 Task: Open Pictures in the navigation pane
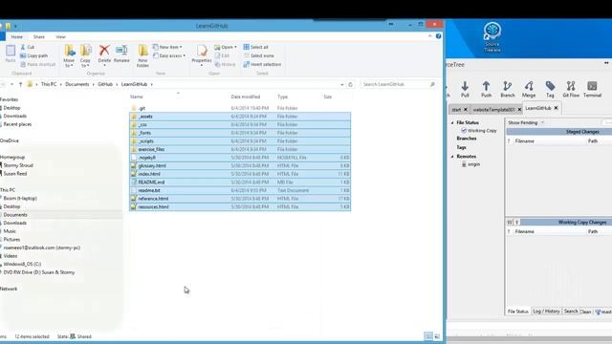(x=11, y=240)
